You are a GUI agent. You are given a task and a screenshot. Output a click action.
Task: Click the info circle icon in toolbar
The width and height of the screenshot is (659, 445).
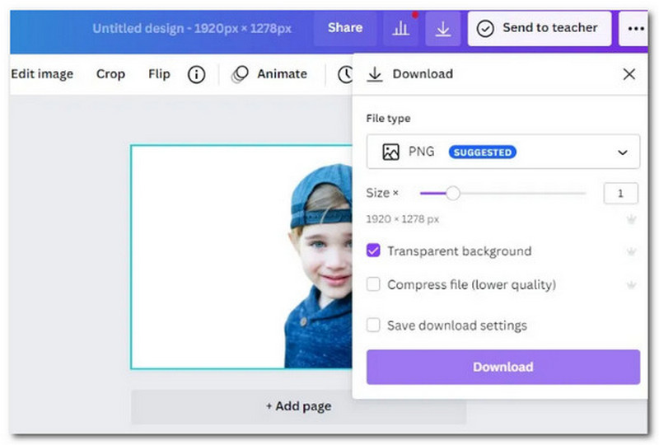196,74
